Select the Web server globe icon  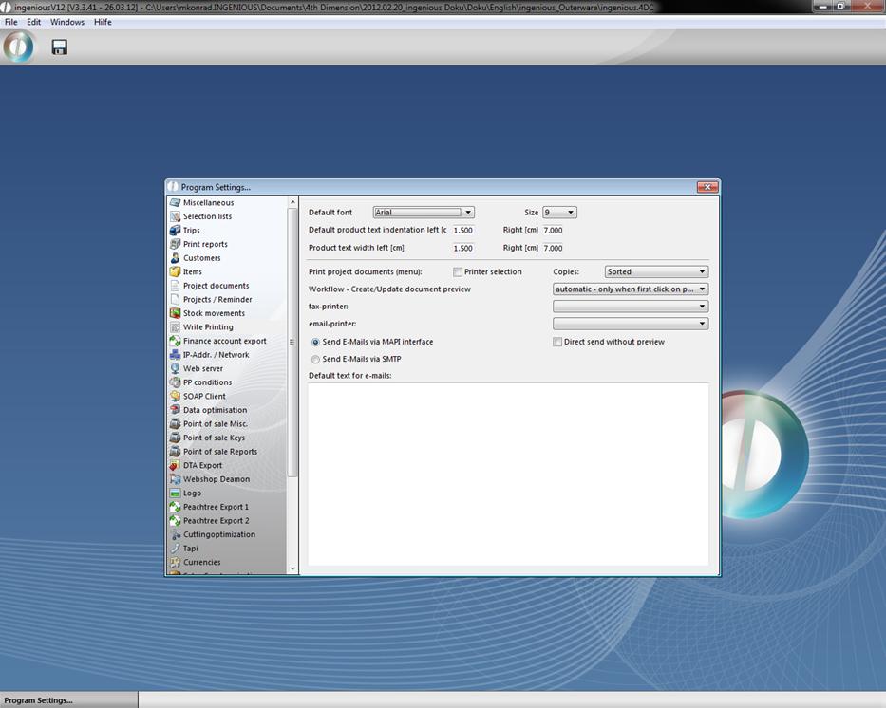(x=175, y=368)
